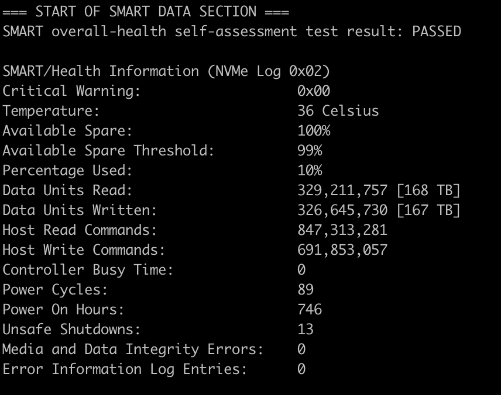Select the Unsafe Shutdowns value 13
Image resolution: width=501 pixels, height=395 pixels.
click(x=306, y=329)
